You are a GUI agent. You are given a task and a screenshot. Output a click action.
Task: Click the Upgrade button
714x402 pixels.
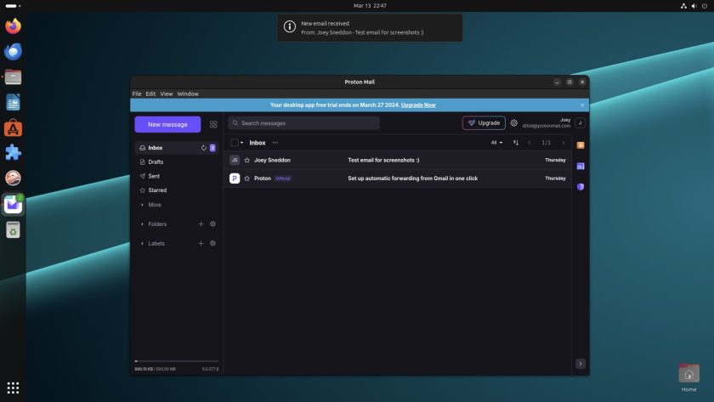(x=484, y=123)
